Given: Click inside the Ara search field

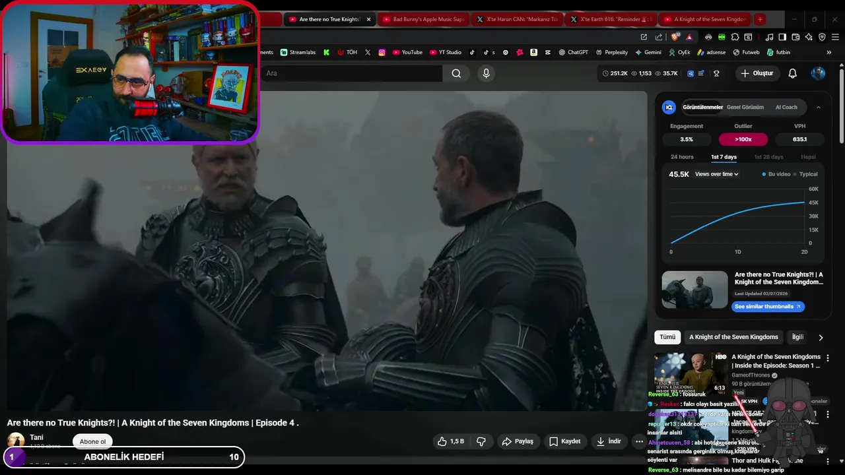Looking at the screenshot, I should coord(351,73).
